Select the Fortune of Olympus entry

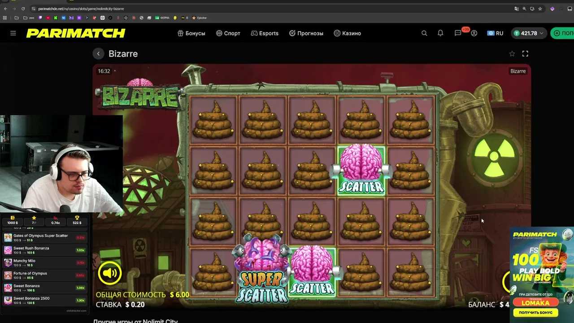click(44, 275)
